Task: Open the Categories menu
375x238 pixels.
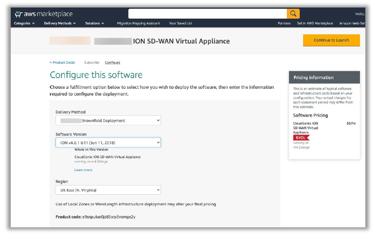Action: click(x=24, y=23)
